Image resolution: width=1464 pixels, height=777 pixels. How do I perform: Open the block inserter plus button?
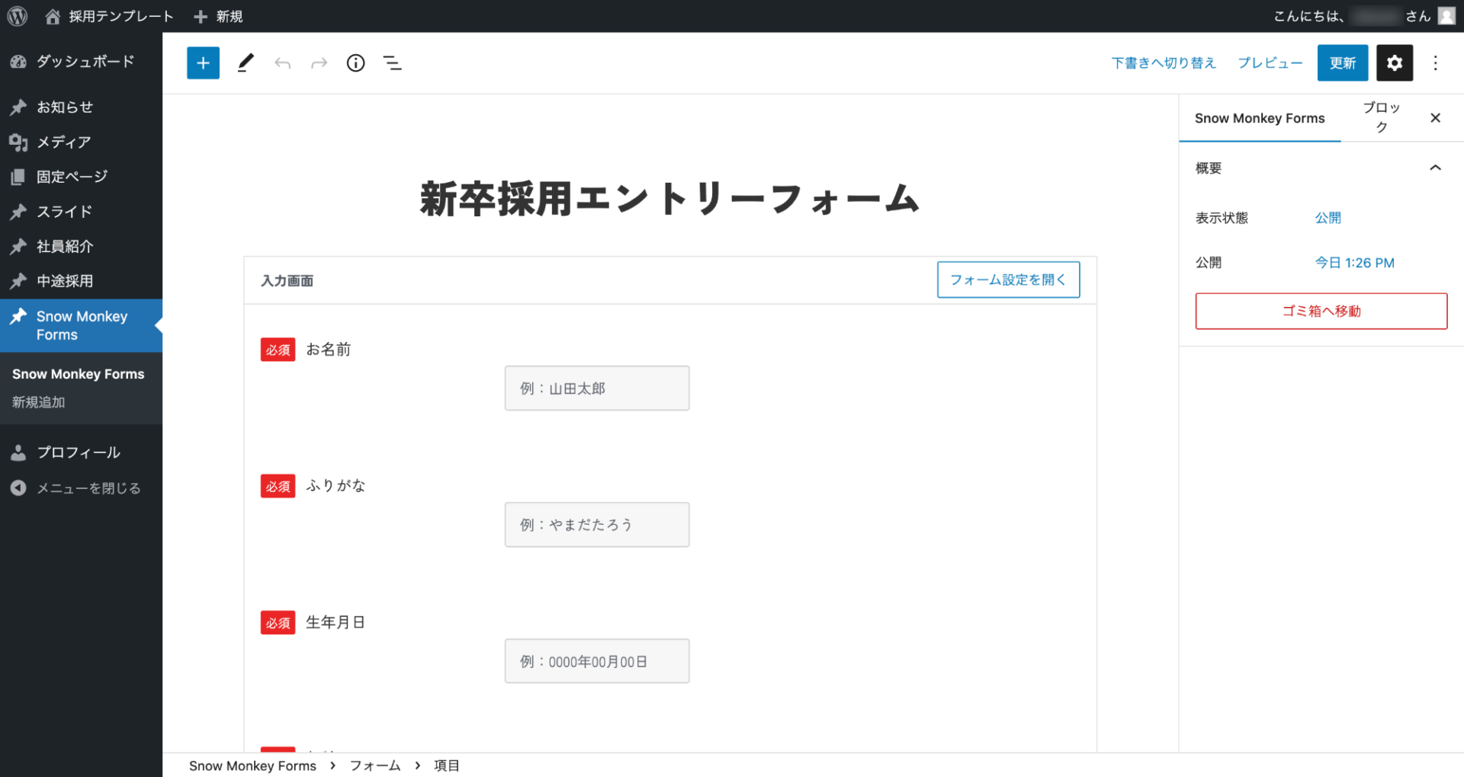pyautogui.click(x=203, y=63)
